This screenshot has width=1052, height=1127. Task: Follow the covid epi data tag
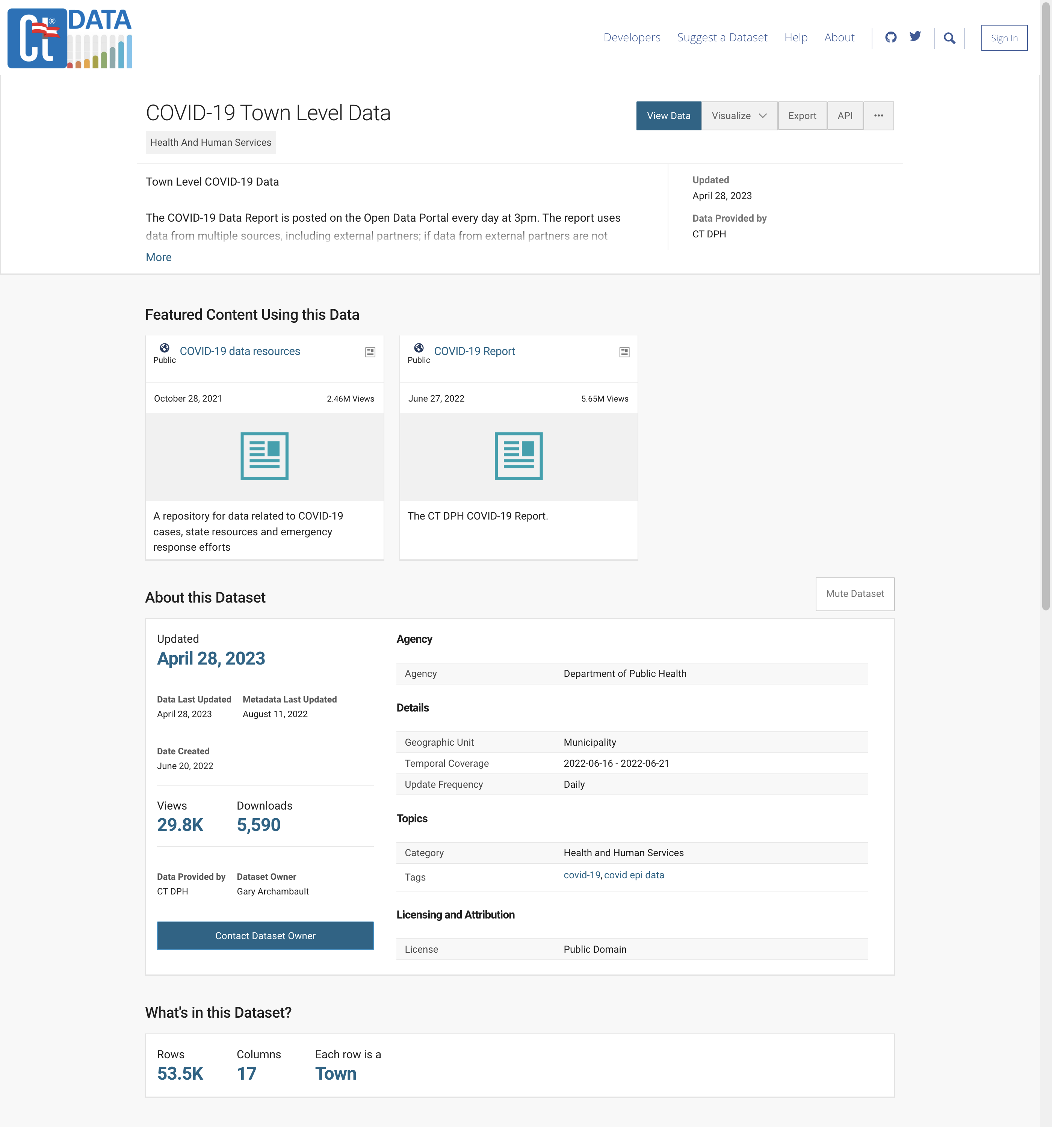click(634, 875)
